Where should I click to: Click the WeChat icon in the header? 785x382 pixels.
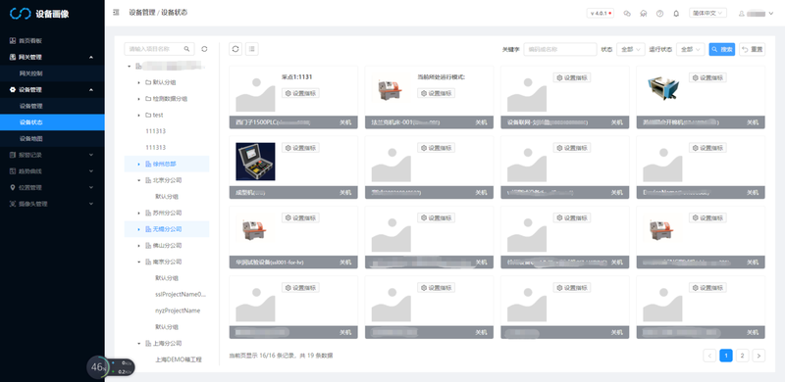pyautogui.click(x=627, y=14)
